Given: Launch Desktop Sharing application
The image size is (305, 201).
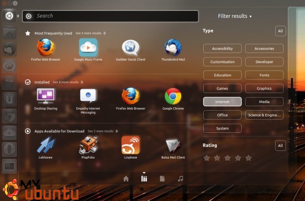Looking at the screenshot, I should (x=46, y=97).
